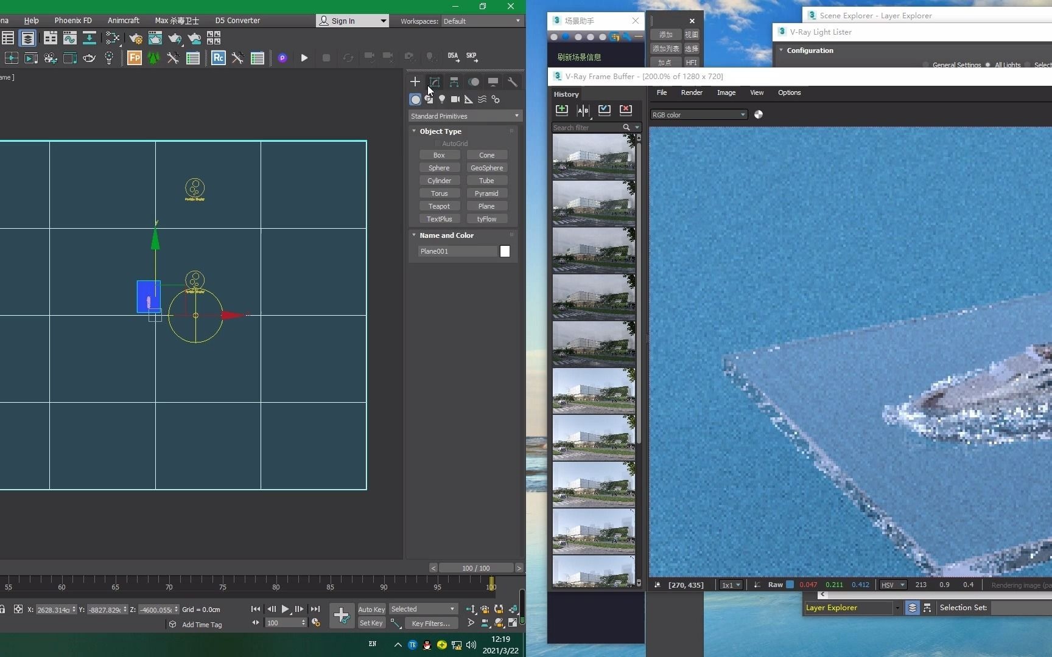
Task: Open the Options menu in V-Ray Frame Buffer
Action: point(789,92)
